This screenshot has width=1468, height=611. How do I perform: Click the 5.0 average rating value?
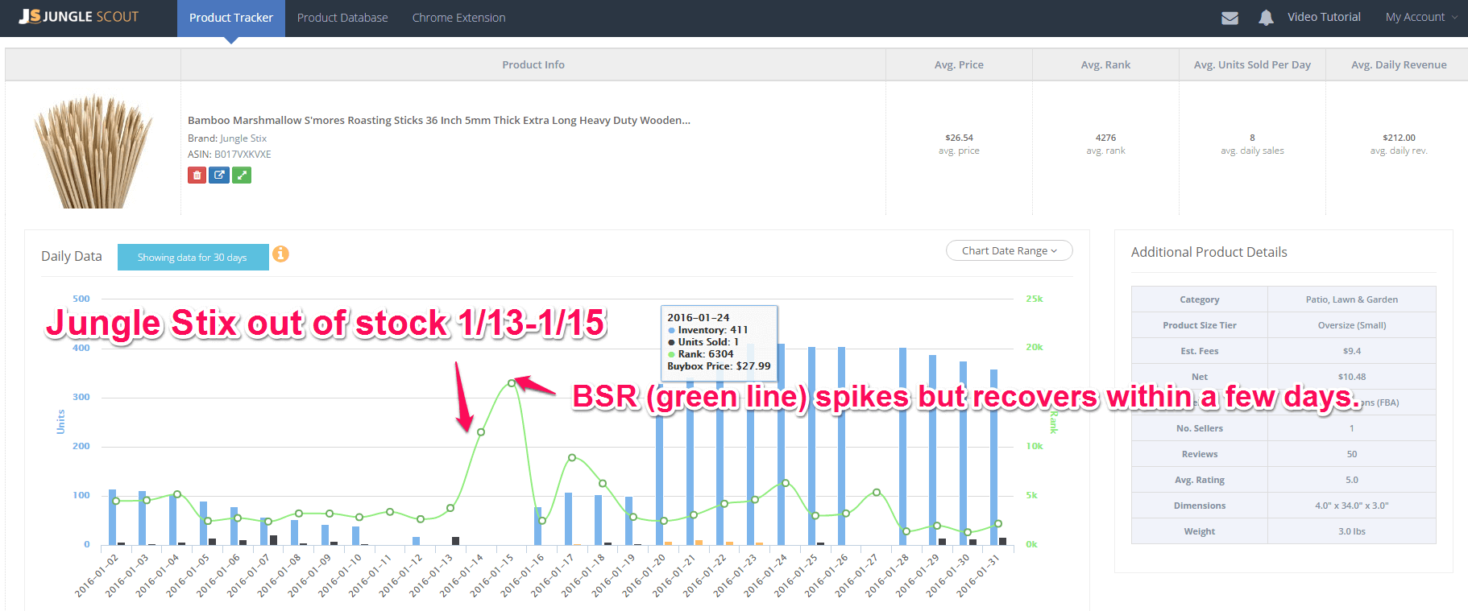1352,480
